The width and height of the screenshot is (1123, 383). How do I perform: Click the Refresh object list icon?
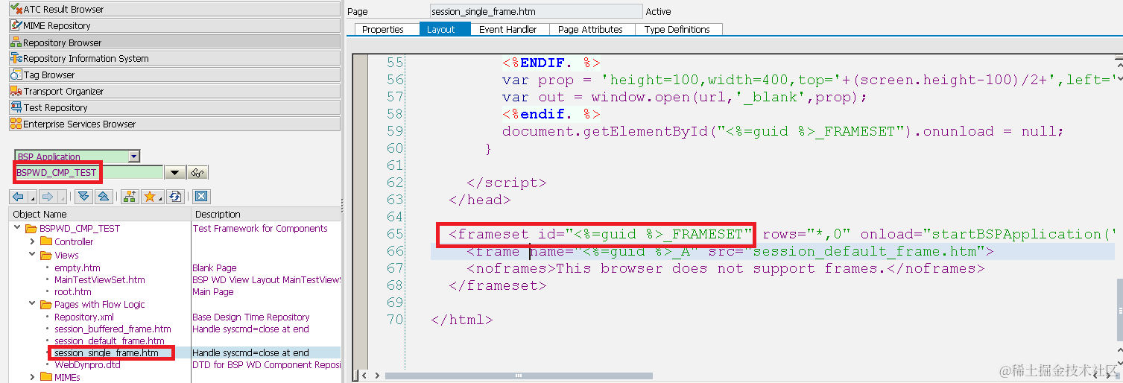[175, 197]
